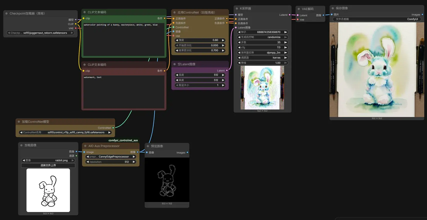Increase 宽度 with its right arrow
This screenshot has width=427, height=220.
pyautogui.click(x=223, y=75)
